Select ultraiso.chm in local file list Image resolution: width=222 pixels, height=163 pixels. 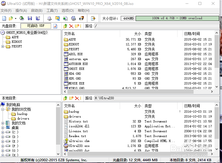coord(79,141)
